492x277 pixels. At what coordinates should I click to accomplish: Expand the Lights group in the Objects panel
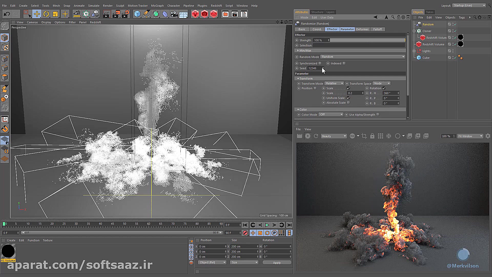pyautogui.click(x=414, y=51)
